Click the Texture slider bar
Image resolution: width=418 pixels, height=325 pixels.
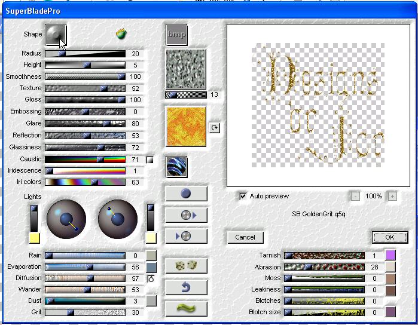[x=85, y=88]
